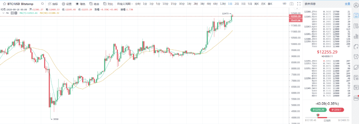The image size is (359, 124).
Task: Switch to the 1分 timeframe
Action: [x=145, y=4]
